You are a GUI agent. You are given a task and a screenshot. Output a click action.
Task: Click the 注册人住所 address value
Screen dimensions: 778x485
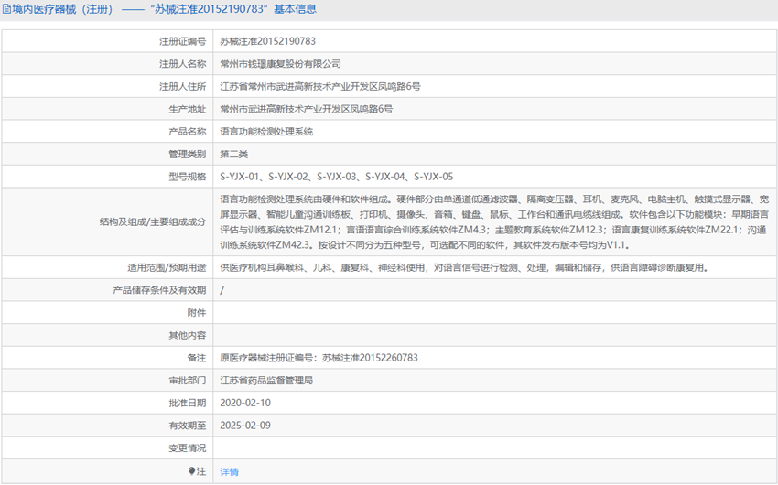tap(320, 87)
